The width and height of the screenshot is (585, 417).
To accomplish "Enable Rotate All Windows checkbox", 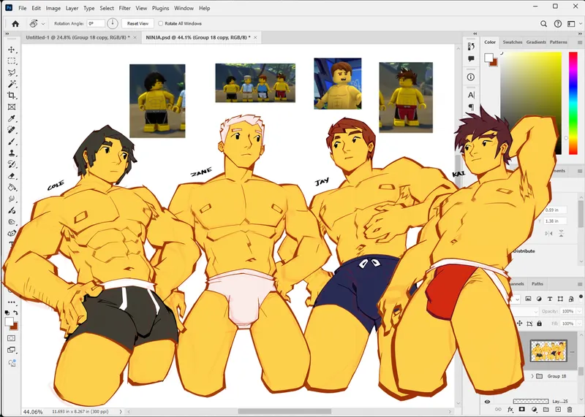I will [x=160, y=23].
